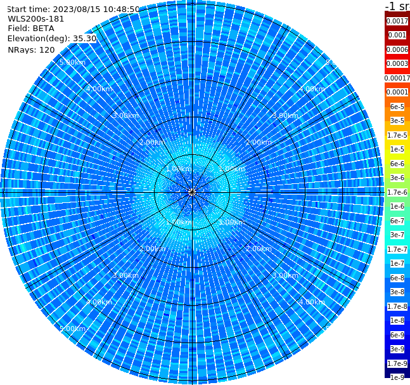Pick the 3.00km label in the upper-left quadrant
The width and height of the screenshot is (410, 385).
125,115
